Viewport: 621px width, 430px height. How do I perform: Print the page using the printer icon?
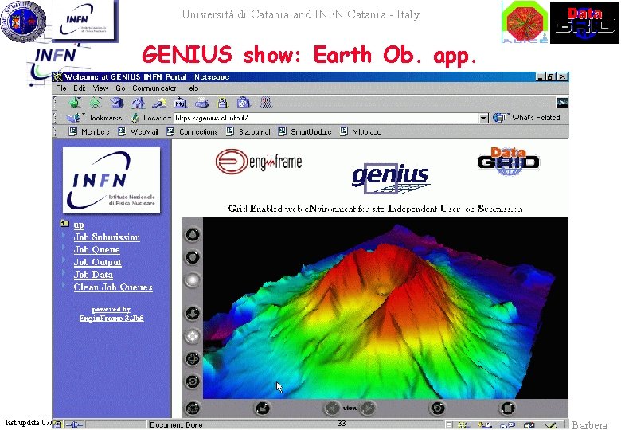click(201, 103)
